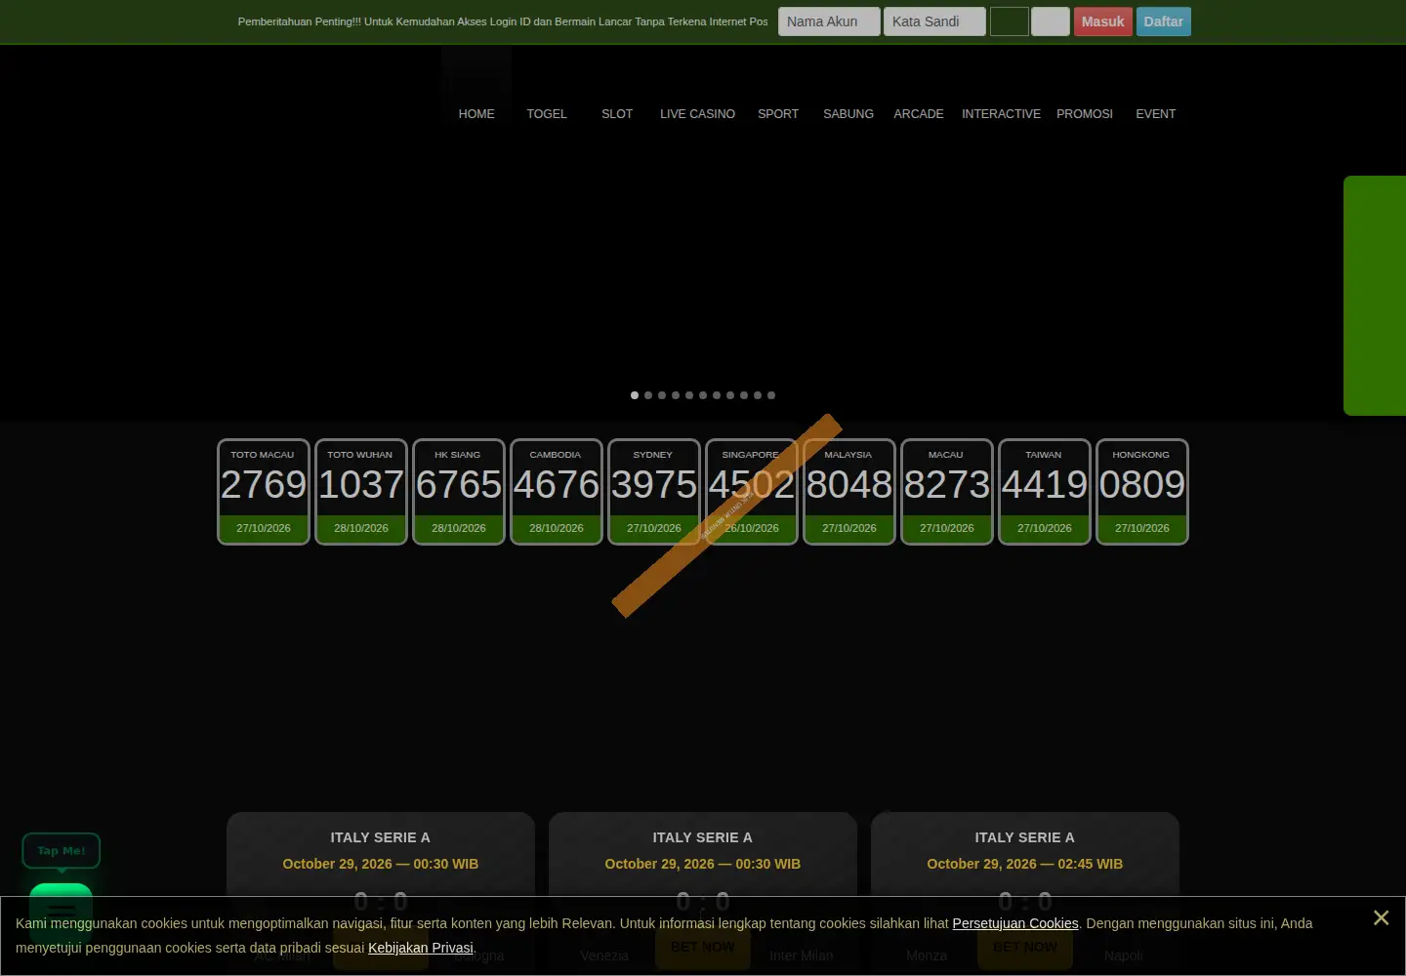Image resolution: width=1406 pixels, height=976 pixels.
Task: Close the cookie notice banner
Action: coord(1381,917)
